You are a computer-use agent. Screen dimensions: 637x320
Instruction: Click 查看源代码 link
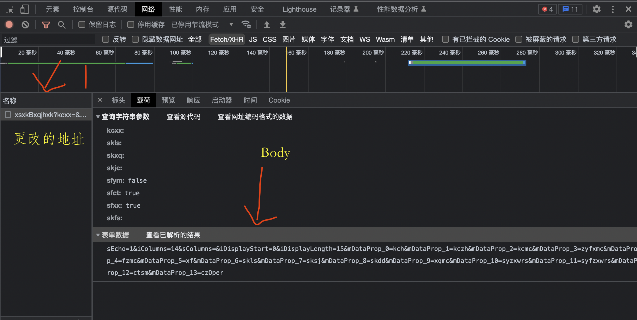point(184,117)
